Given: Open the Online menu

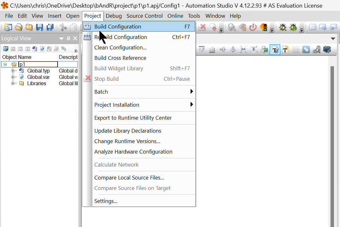Looking at the screenshot, I should pos(175,16).
